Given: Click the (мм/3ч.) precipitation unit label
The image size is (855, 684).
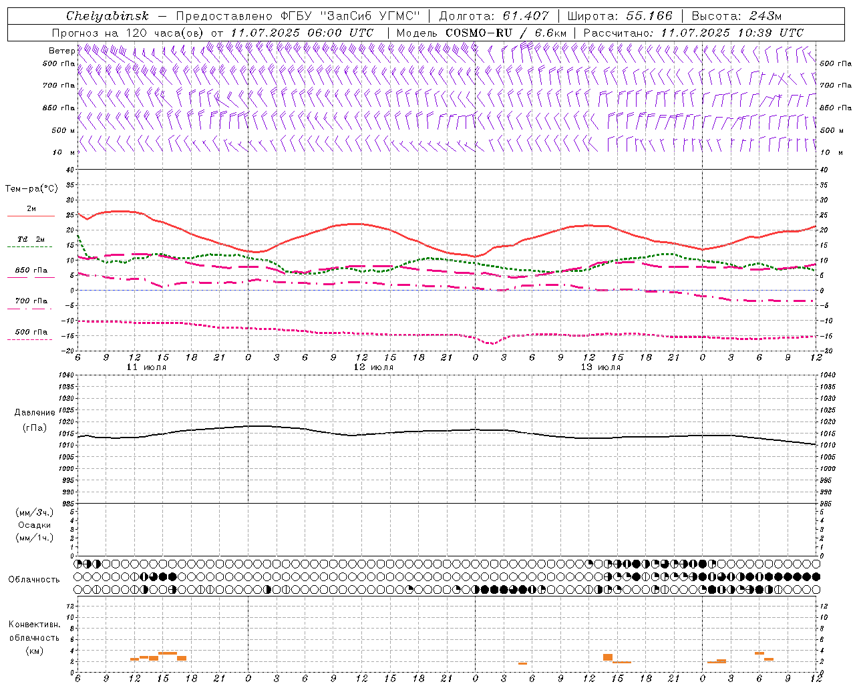Looking at the screenshot, I should 35,512.
